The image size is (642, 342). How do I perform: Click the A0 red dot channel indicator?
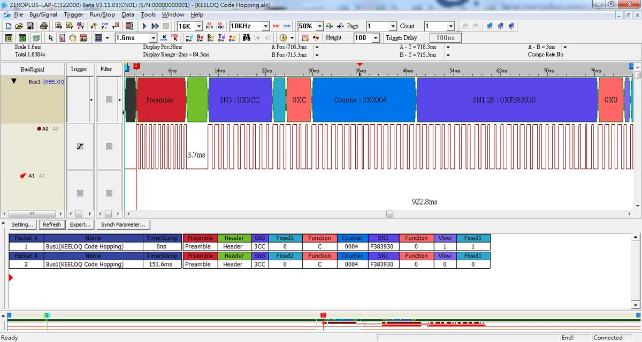39,129
